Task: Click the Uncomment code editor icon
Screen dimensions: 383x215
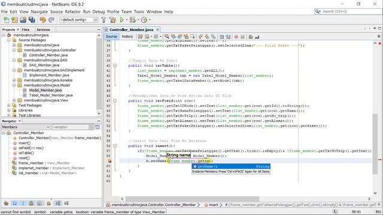Action: (257, 36)
